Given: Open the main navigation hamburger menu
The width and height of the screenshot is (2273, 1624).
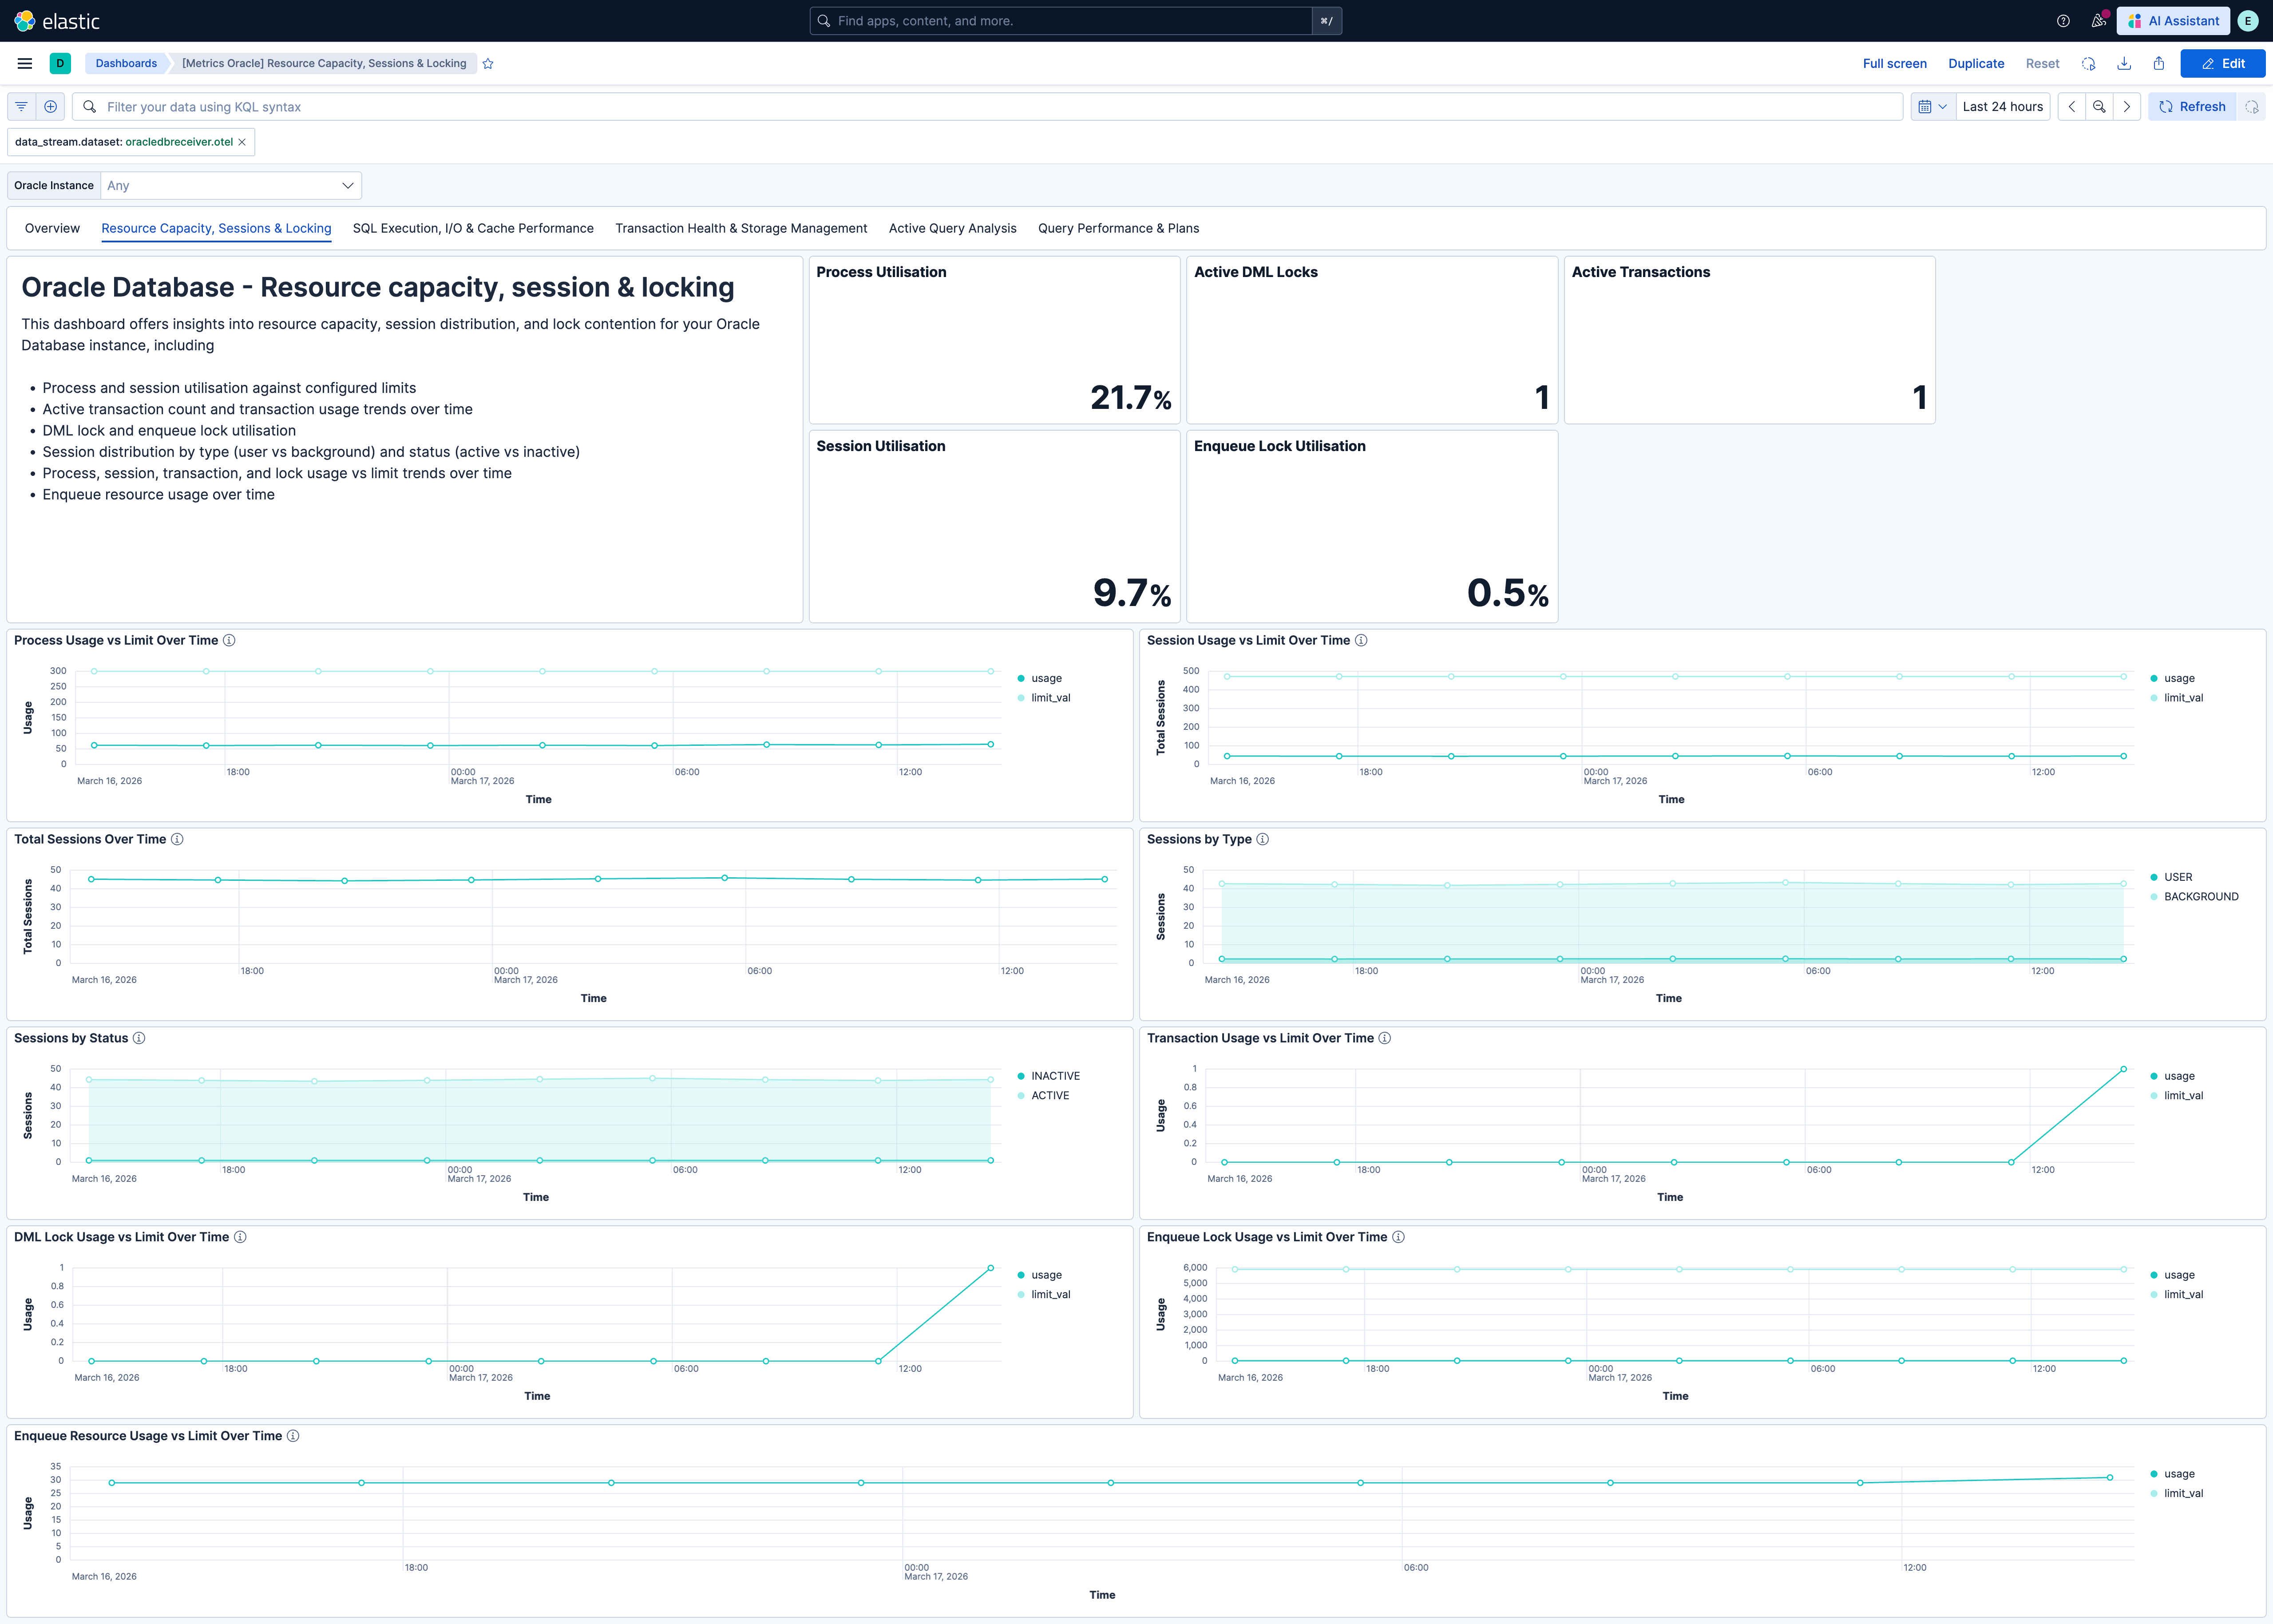Looking at the screenshot, I should click(24, 62).
